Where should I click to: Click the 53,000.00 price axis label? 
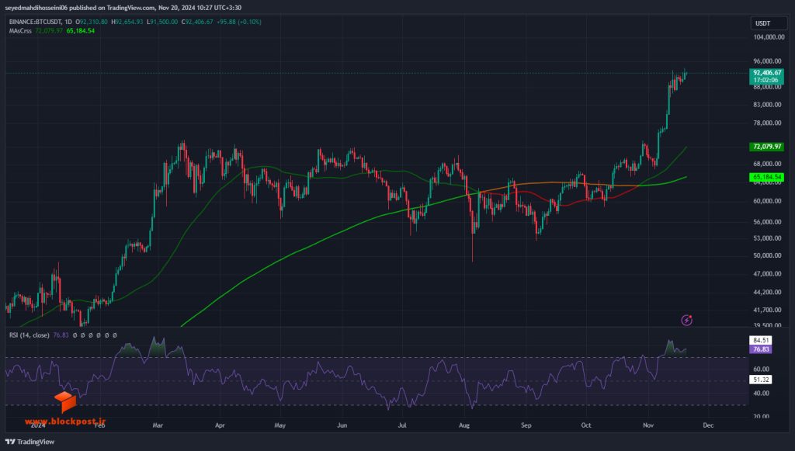[x=767, y=238]
